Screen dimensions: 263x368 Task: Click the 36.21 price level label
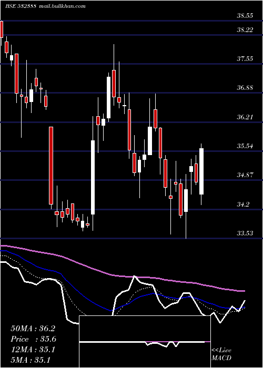tap(245, 117)
